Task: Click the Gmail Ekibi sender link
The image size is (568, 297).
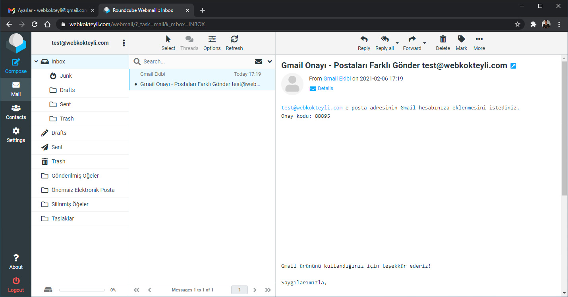Action: tap(337, 79)
